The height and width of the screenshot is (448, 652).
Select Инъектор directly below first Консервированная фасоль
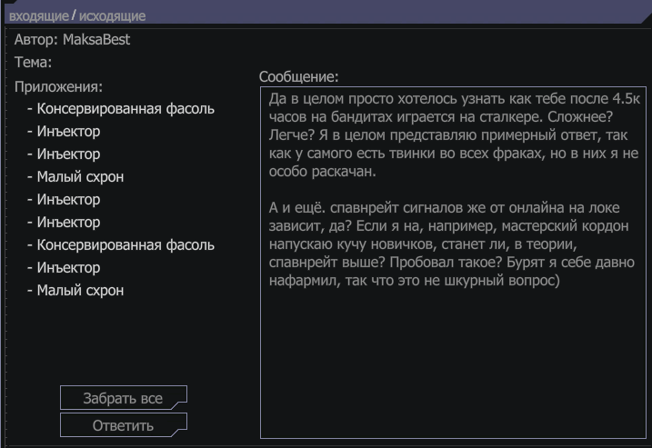click(68, 132)
